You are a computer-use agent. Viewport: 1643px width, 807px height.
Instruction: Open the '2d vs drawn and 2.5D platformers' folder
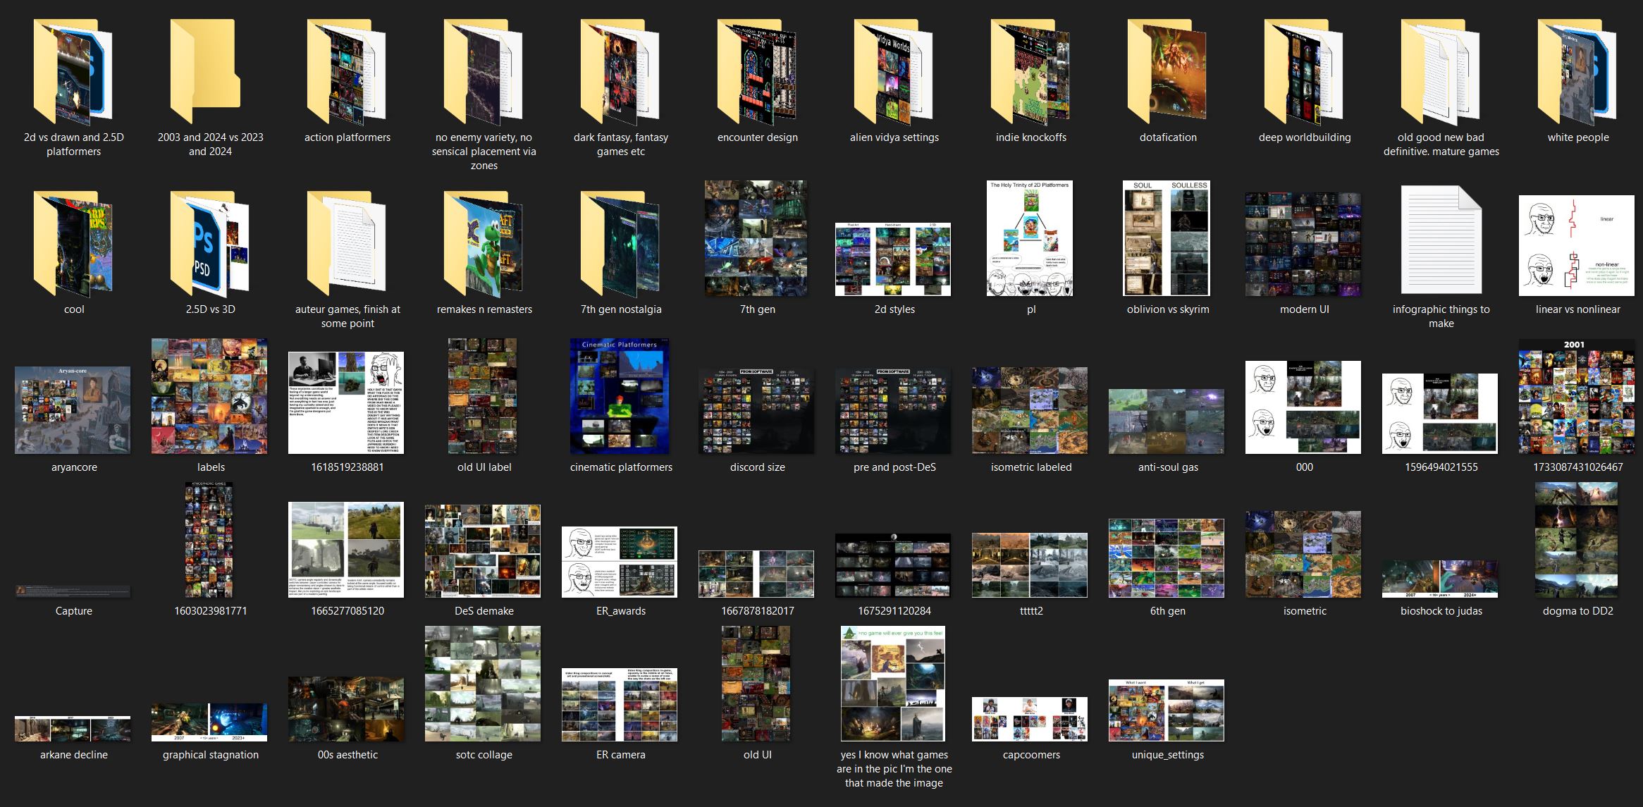tap(73, 73)
